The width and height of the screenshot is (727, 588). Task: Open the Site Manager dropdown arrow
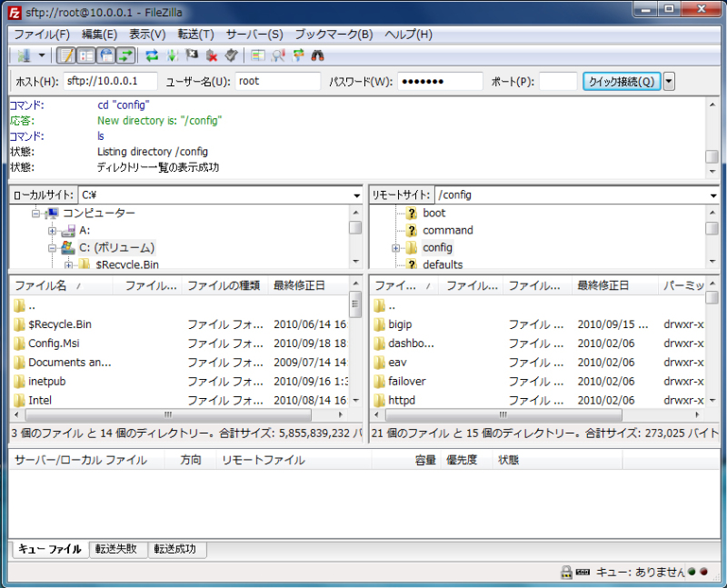pyautogui.click(x=41, y=55)
